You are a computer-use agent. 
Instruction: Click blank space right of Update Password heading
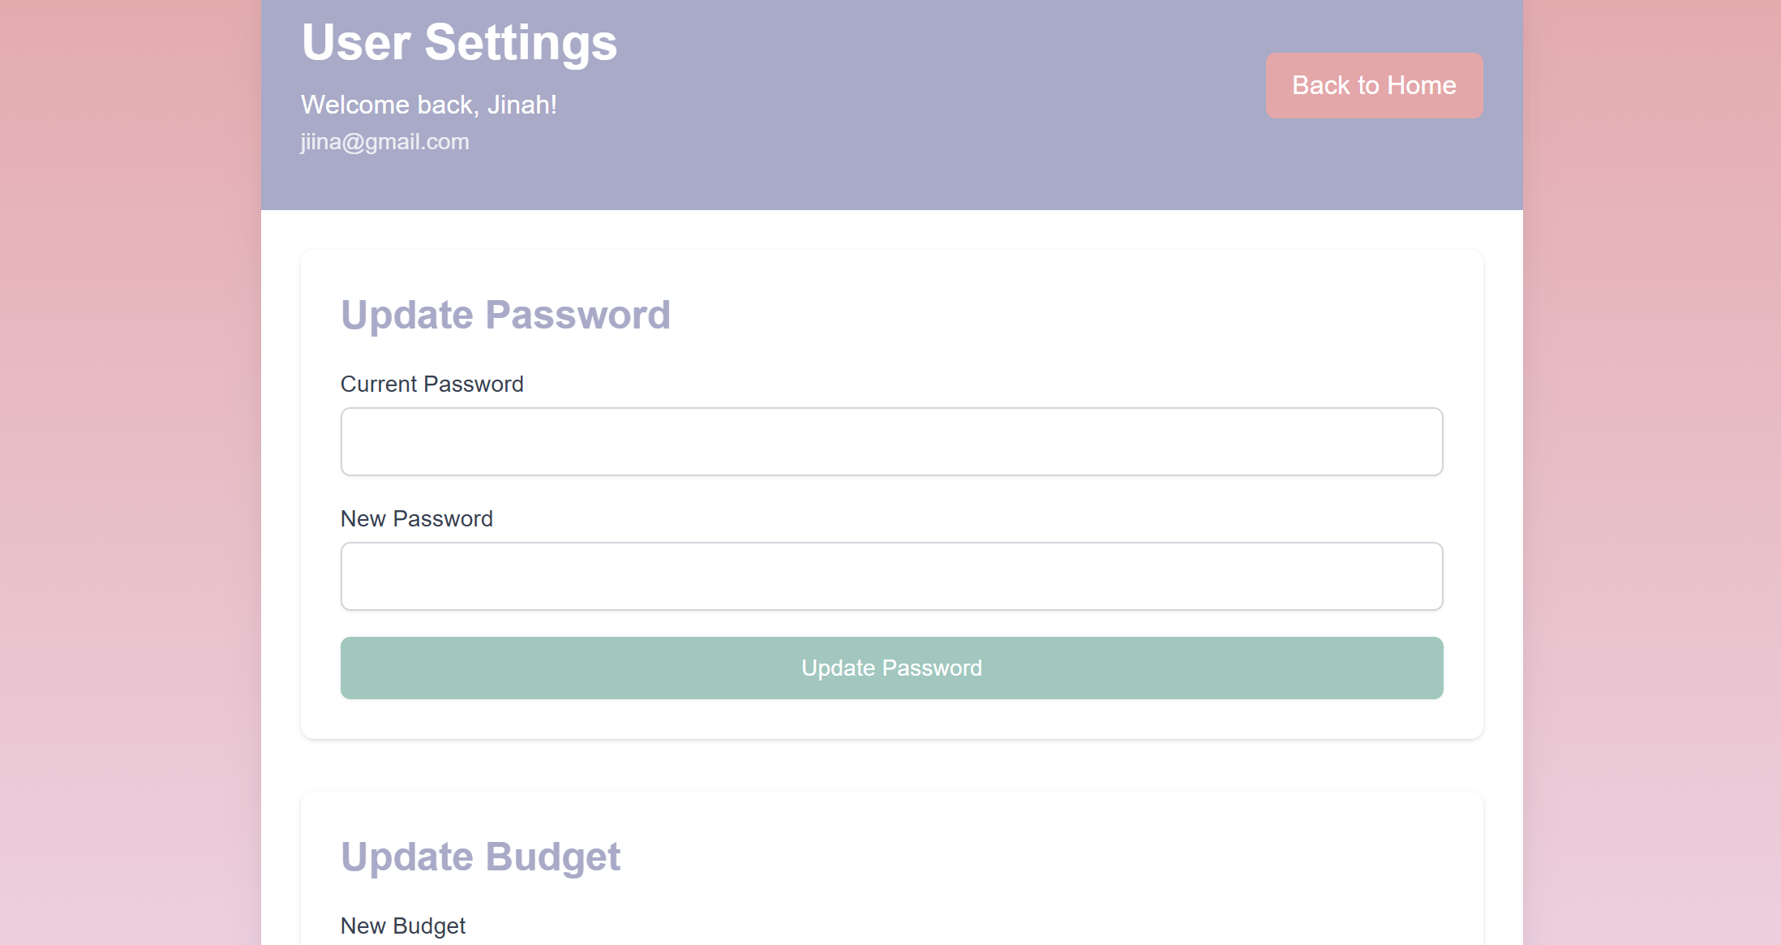1054,315
